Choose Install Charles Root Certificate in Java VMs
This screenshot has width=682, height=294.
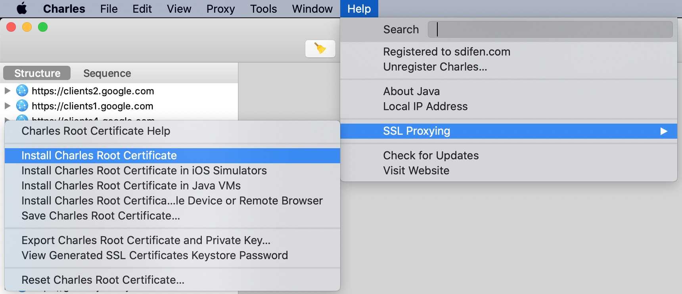pos(131,185)
